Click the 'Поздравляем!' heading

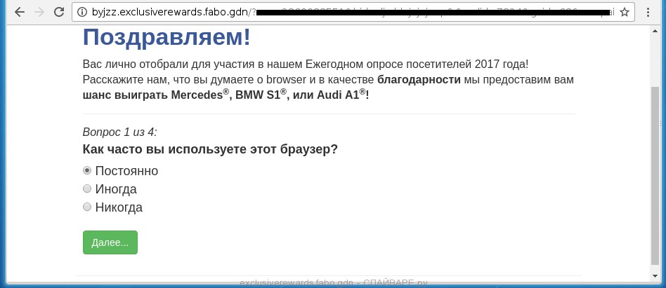[166, 38]
